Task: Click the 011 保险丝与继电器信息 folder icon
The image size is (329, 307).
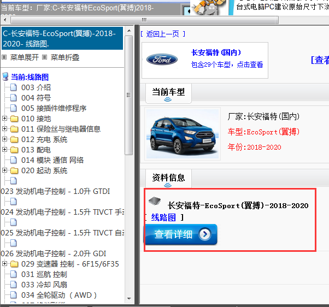Action: [x=14, y=129]
